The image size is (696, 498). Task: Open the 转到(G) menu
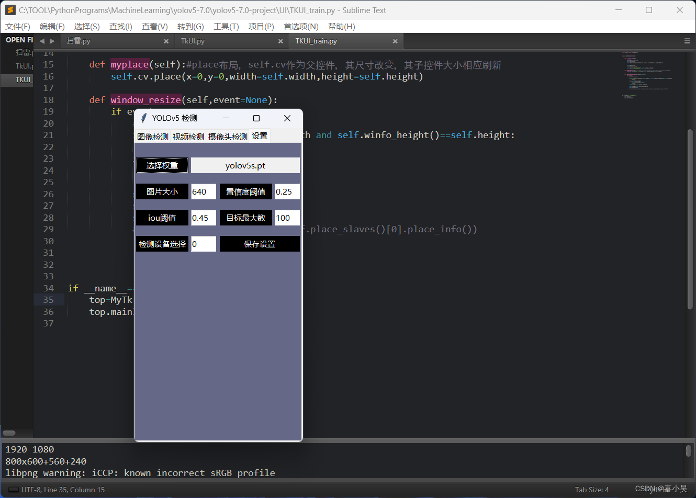coord(190,27)
